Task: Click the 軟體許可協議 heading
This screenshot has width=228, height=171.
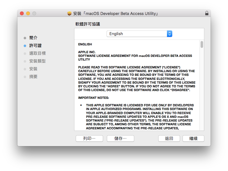Action: [88, 24]
